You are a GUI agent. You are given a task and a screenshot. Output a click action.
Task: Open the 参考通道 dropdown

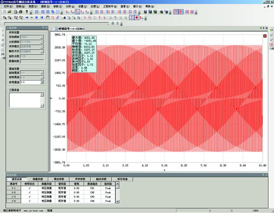[42, 82]
